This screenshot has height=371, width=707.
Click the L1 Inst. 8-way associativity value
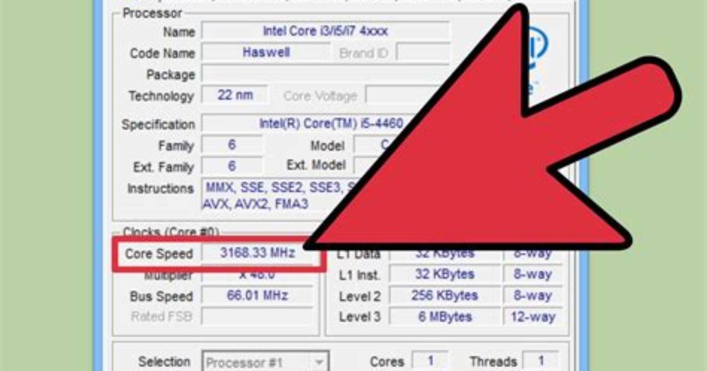[533, 274]
